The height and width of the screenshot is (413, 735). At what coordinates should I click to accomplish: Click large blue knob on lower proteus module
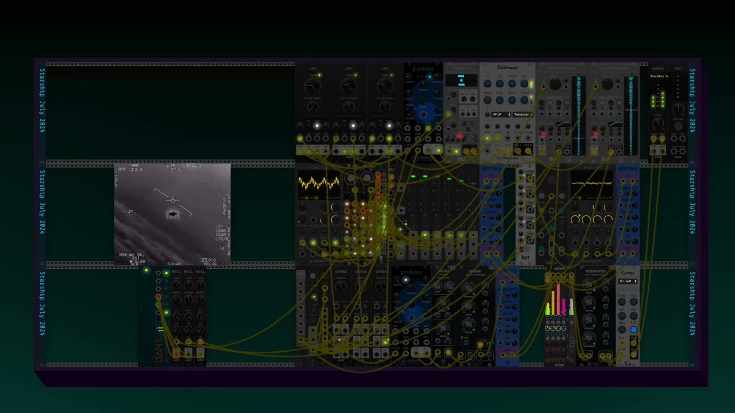coord(411,315)
